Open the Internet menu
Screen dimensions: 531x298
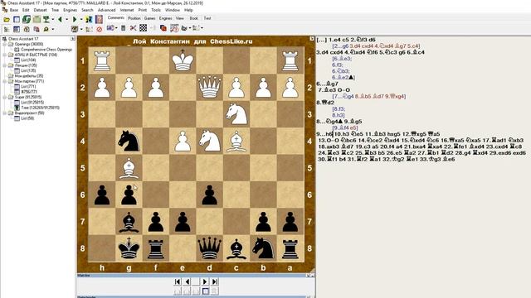point(127,10)
